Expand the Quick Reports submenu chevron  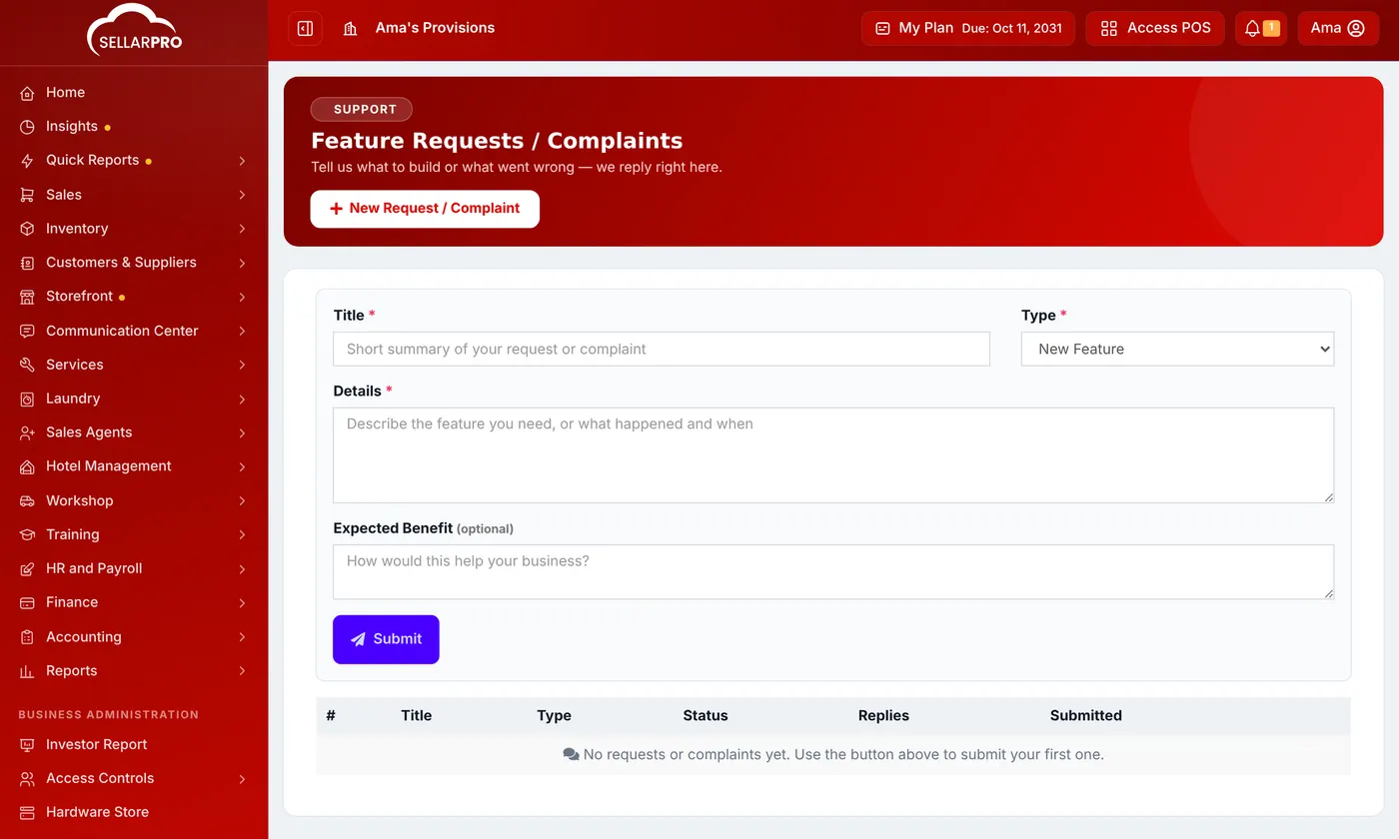tap(242, 161)
